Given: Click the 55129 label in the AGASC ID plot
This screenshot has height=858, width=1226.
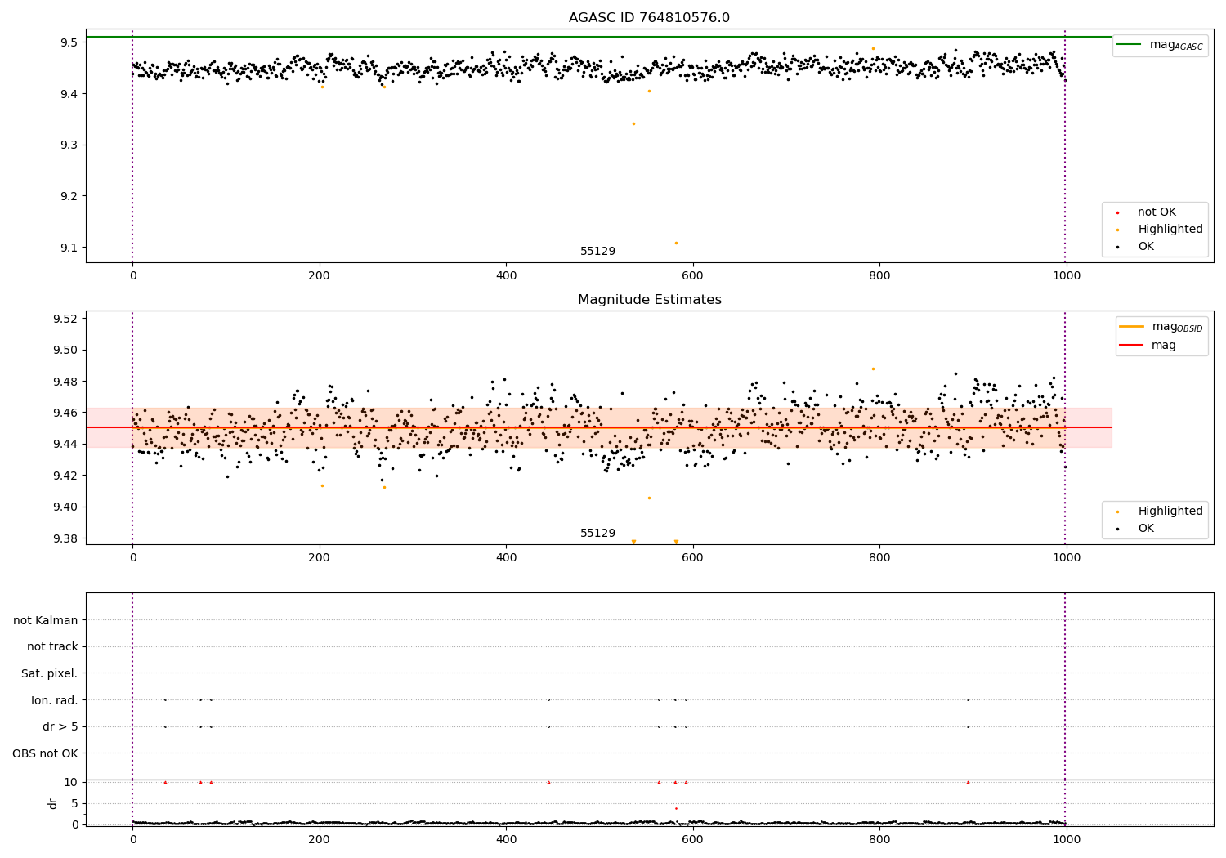Looking at the screenshot, I should (598, 252).
